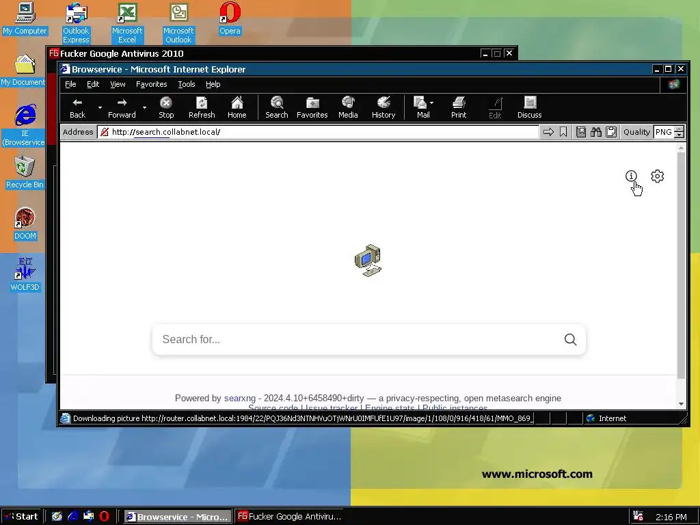Screen dimensions: 700x525
Task: Click the Opera quick launch icon
Action: tap(104, 517)
